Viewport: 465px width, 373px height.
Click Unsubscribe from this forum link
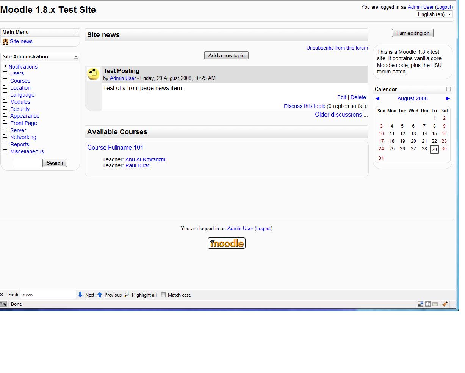coord(337,48)
